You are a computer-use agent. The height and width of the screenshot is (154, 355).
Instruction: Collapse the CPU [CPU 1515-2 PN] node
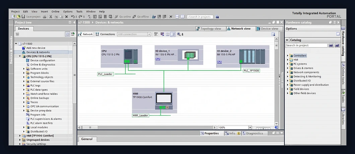[20, 56]
